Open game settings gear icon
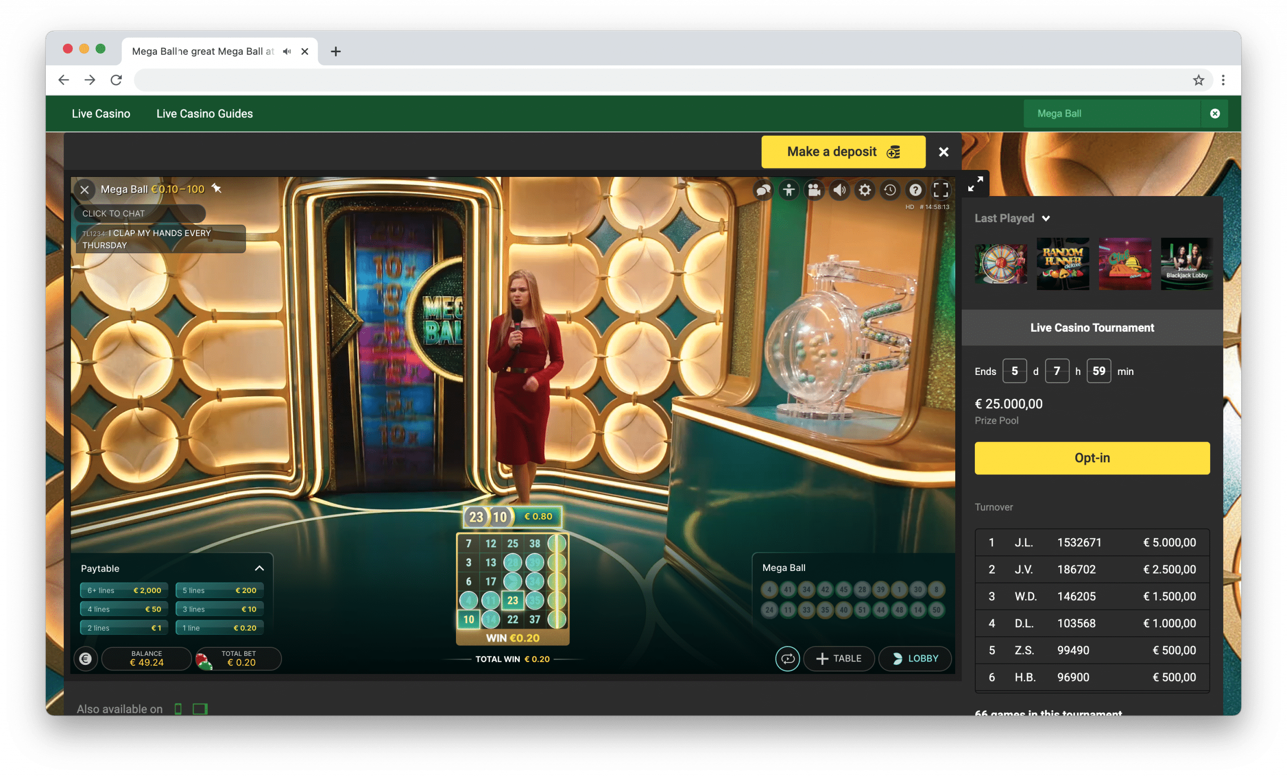Image resolution: width=1287 pixels, height=776 pixels. tap(864, 190)
